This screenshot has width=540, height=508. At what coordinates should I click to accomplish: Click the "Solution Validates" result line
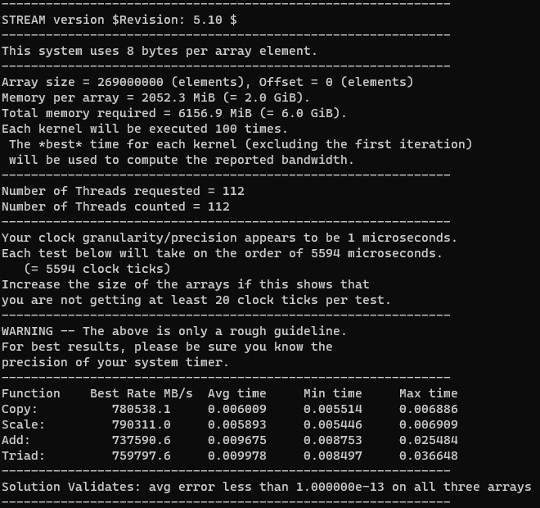[x=266, y=488]
